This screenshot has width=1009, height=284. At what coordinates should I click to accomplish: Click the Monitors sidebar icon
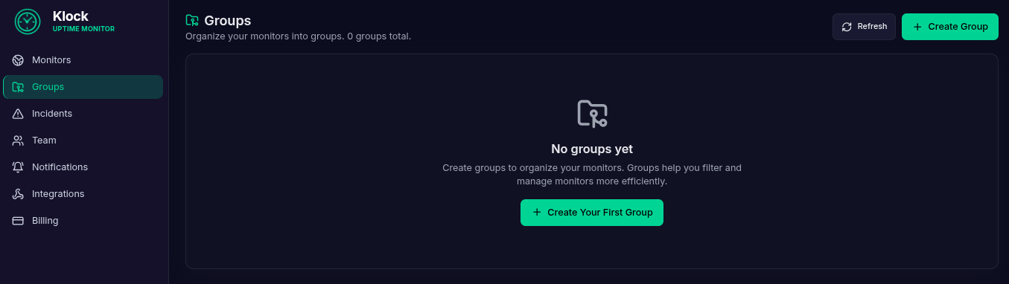pos(18,60)
